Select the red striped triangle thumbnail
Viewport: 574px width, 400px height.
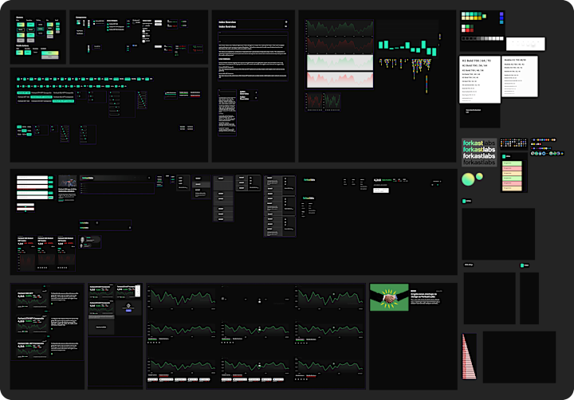(469, 356)
